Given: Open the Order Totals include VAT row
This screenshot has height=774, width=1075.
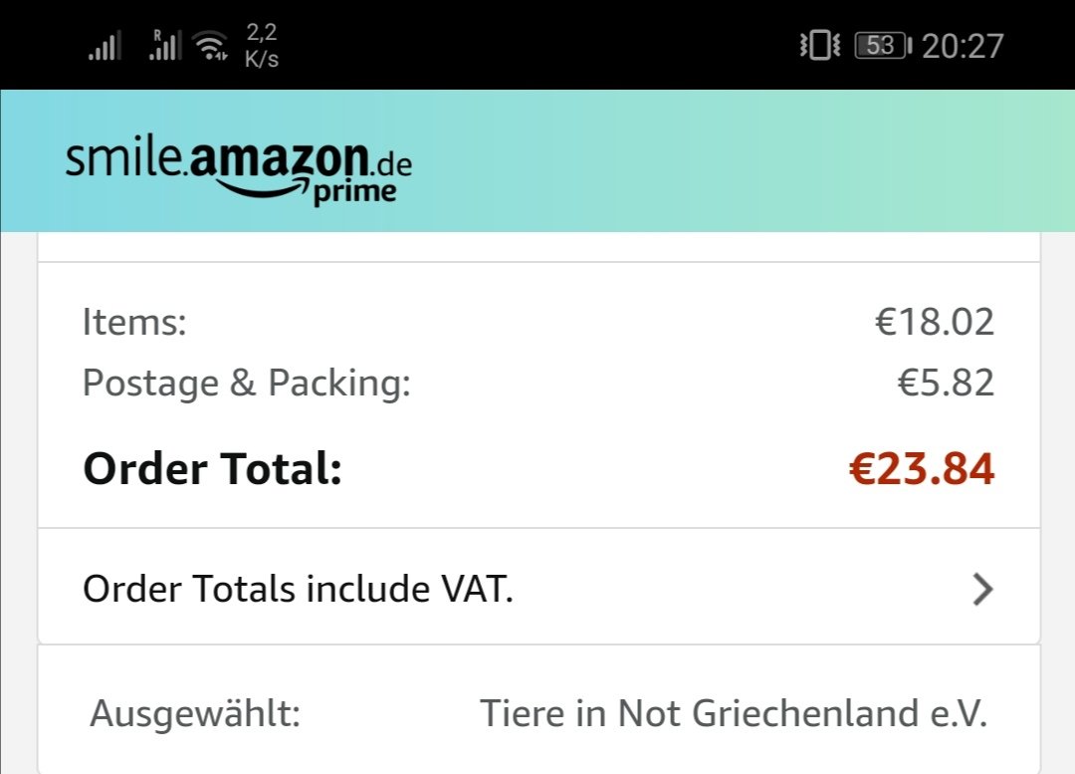Looking at the screenshot, I should [x=538, y=588].
